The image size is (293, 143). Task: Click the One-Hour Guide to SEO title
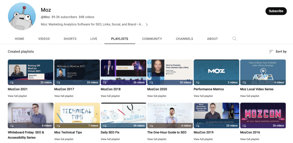[167, 132]
